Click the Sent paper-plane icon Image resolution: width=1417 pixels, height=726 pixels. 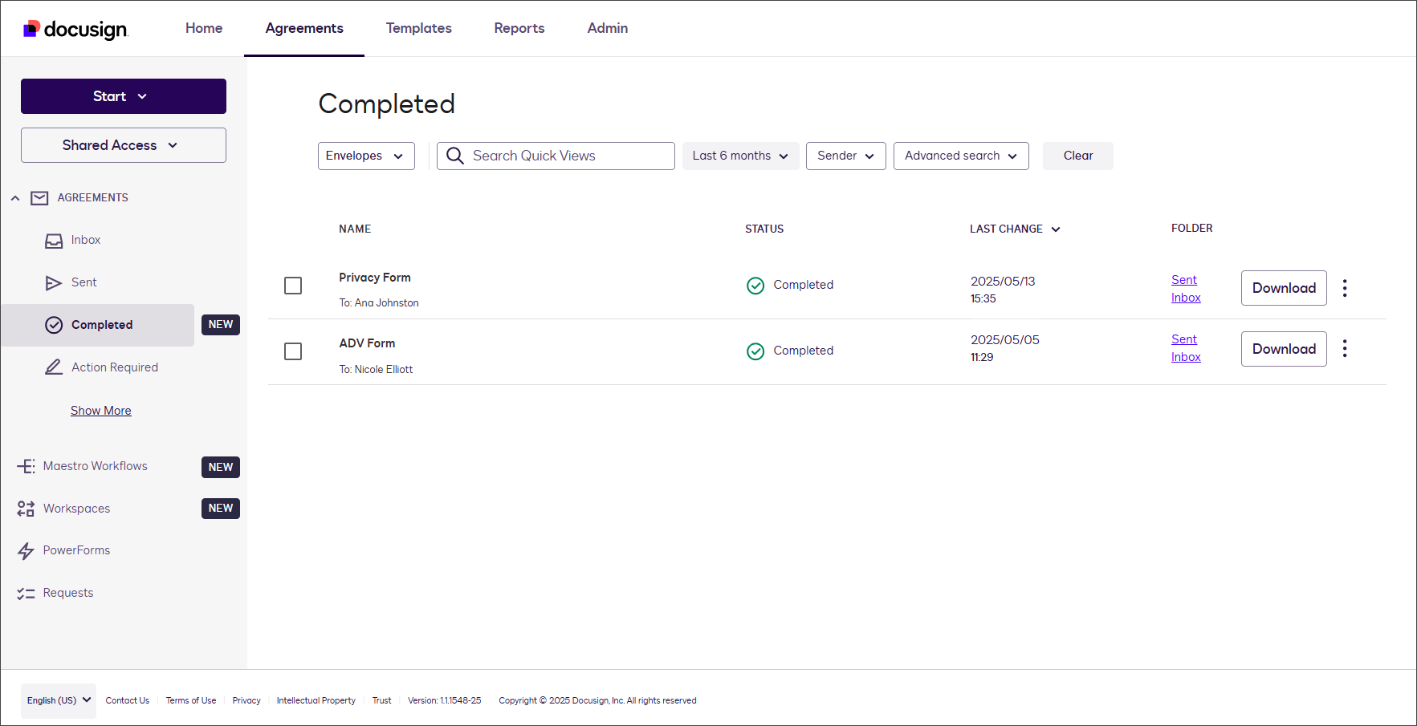pos(54,283)
